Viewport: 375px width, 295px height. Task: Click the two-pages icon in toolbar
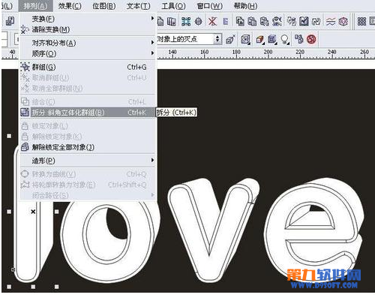pos(172,22)
